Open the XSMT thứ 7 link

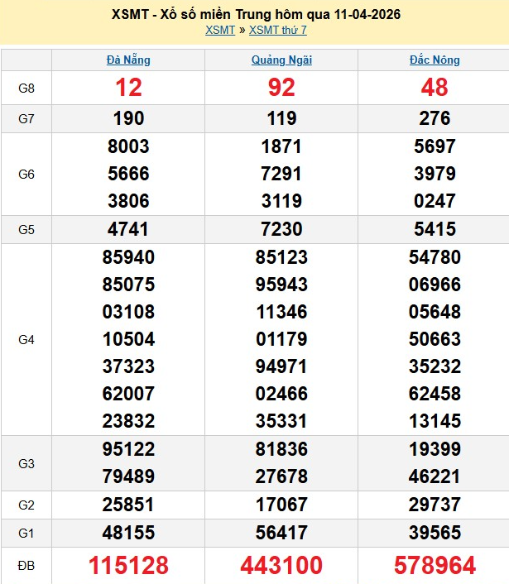277,30
